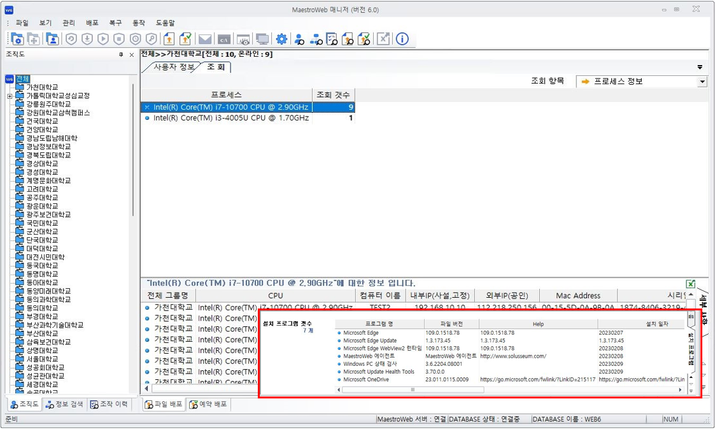Click the info icon in the toolbar
The width and height of the screenshot is (715, 429).
402,39
